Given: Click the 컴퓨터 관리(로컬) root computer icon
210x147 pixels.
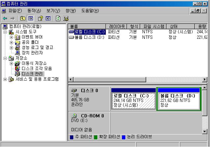Looking at the screenshot, I should 5,27.
